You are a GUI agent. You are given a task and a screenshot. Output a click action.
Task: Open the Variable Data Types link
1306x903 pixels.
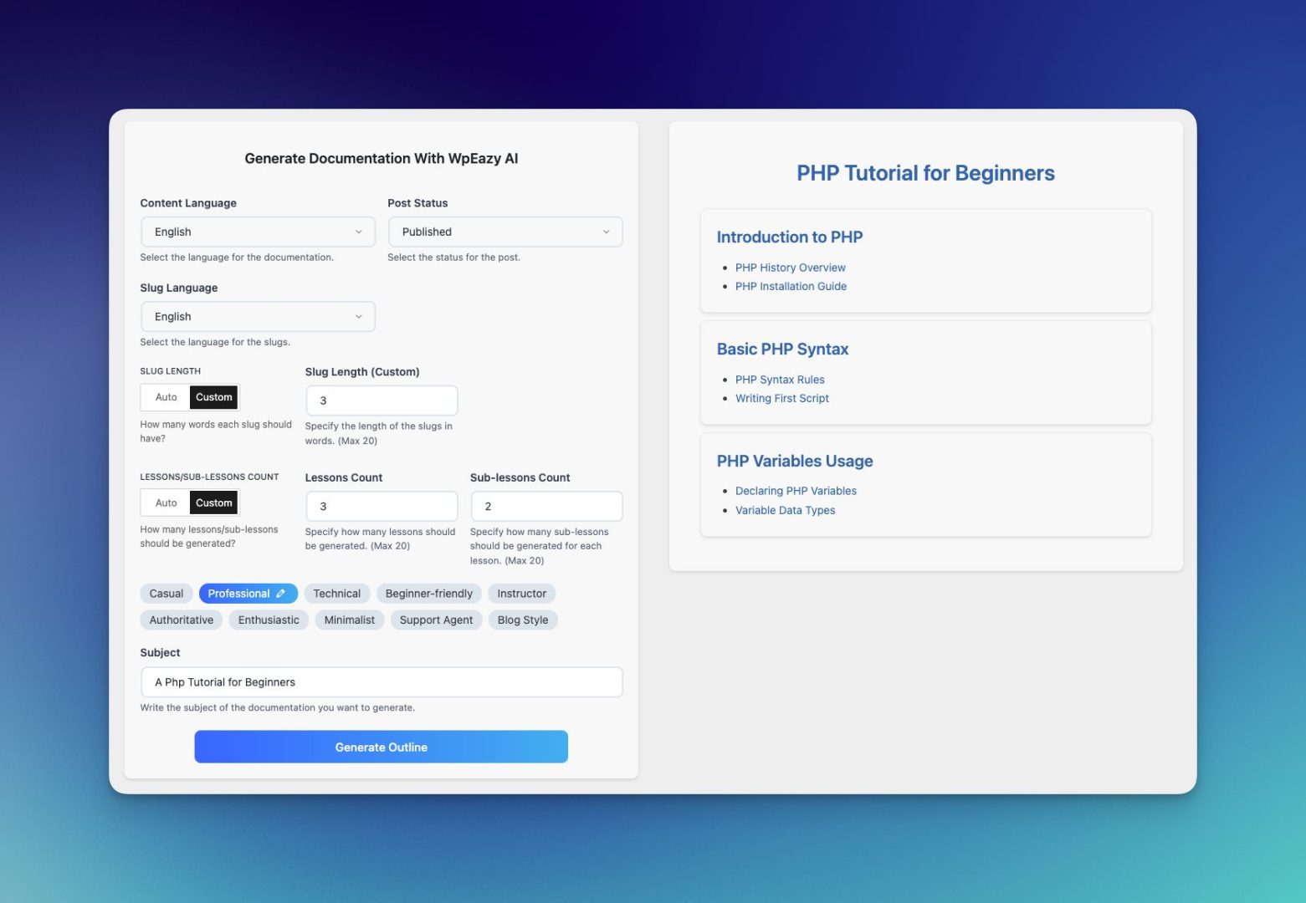(785, 510)
